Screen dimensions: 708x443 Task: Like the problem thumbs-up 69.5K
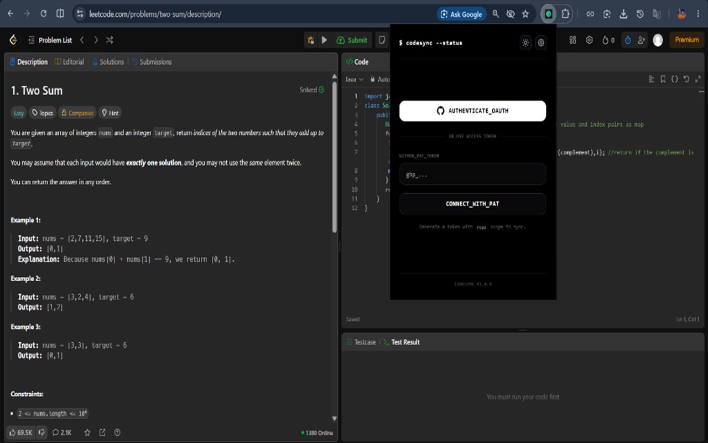click(x=20, y=432)
